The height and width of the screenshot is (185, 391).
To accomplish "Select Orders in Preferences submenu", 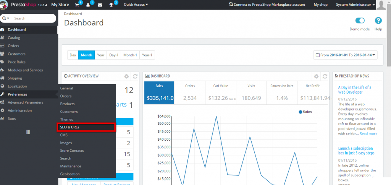I will (66, 96).
